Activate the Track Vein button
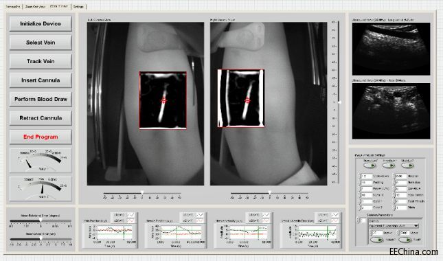The image size is (443, 261). [41, 61]
